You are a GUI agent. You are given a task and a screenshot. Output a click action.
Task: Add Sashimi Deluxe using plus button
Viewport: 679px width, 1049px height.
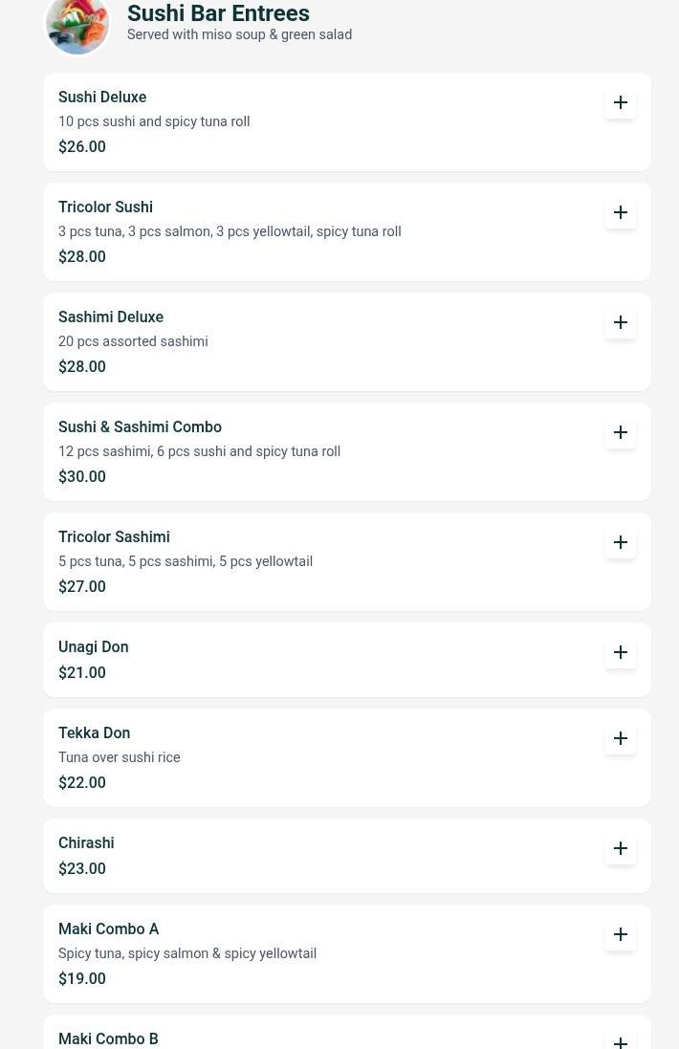[621, 322]
